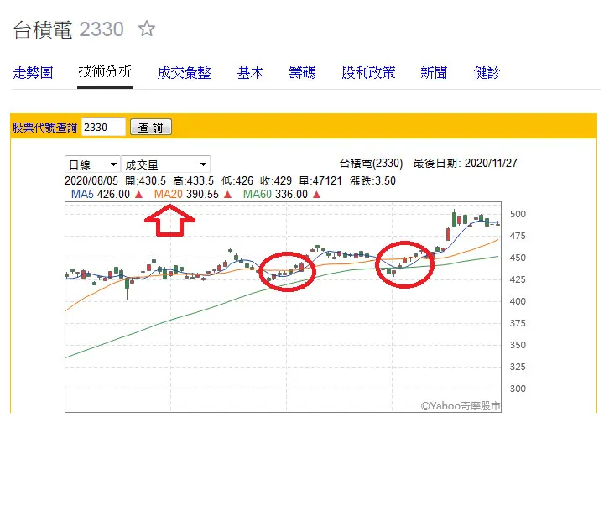Click the 低:426 low price value
The height and width of the screenshot is (532, 604).
click(x=237, y=180)
